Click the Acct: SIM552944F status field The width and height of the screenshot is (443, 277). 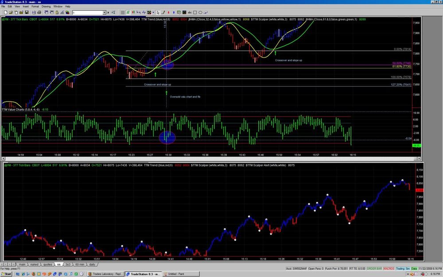(x=296, y=269)
